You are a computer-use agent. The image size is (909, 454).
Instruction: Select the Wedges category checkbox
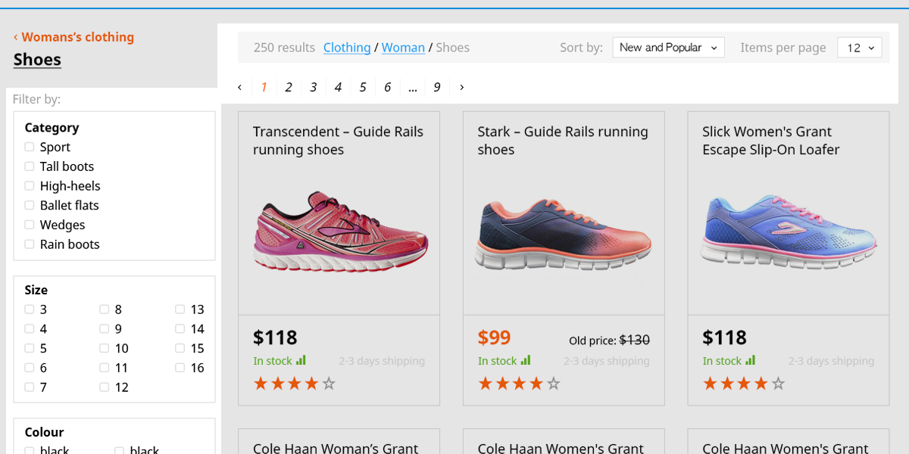(x=30, y=225)
